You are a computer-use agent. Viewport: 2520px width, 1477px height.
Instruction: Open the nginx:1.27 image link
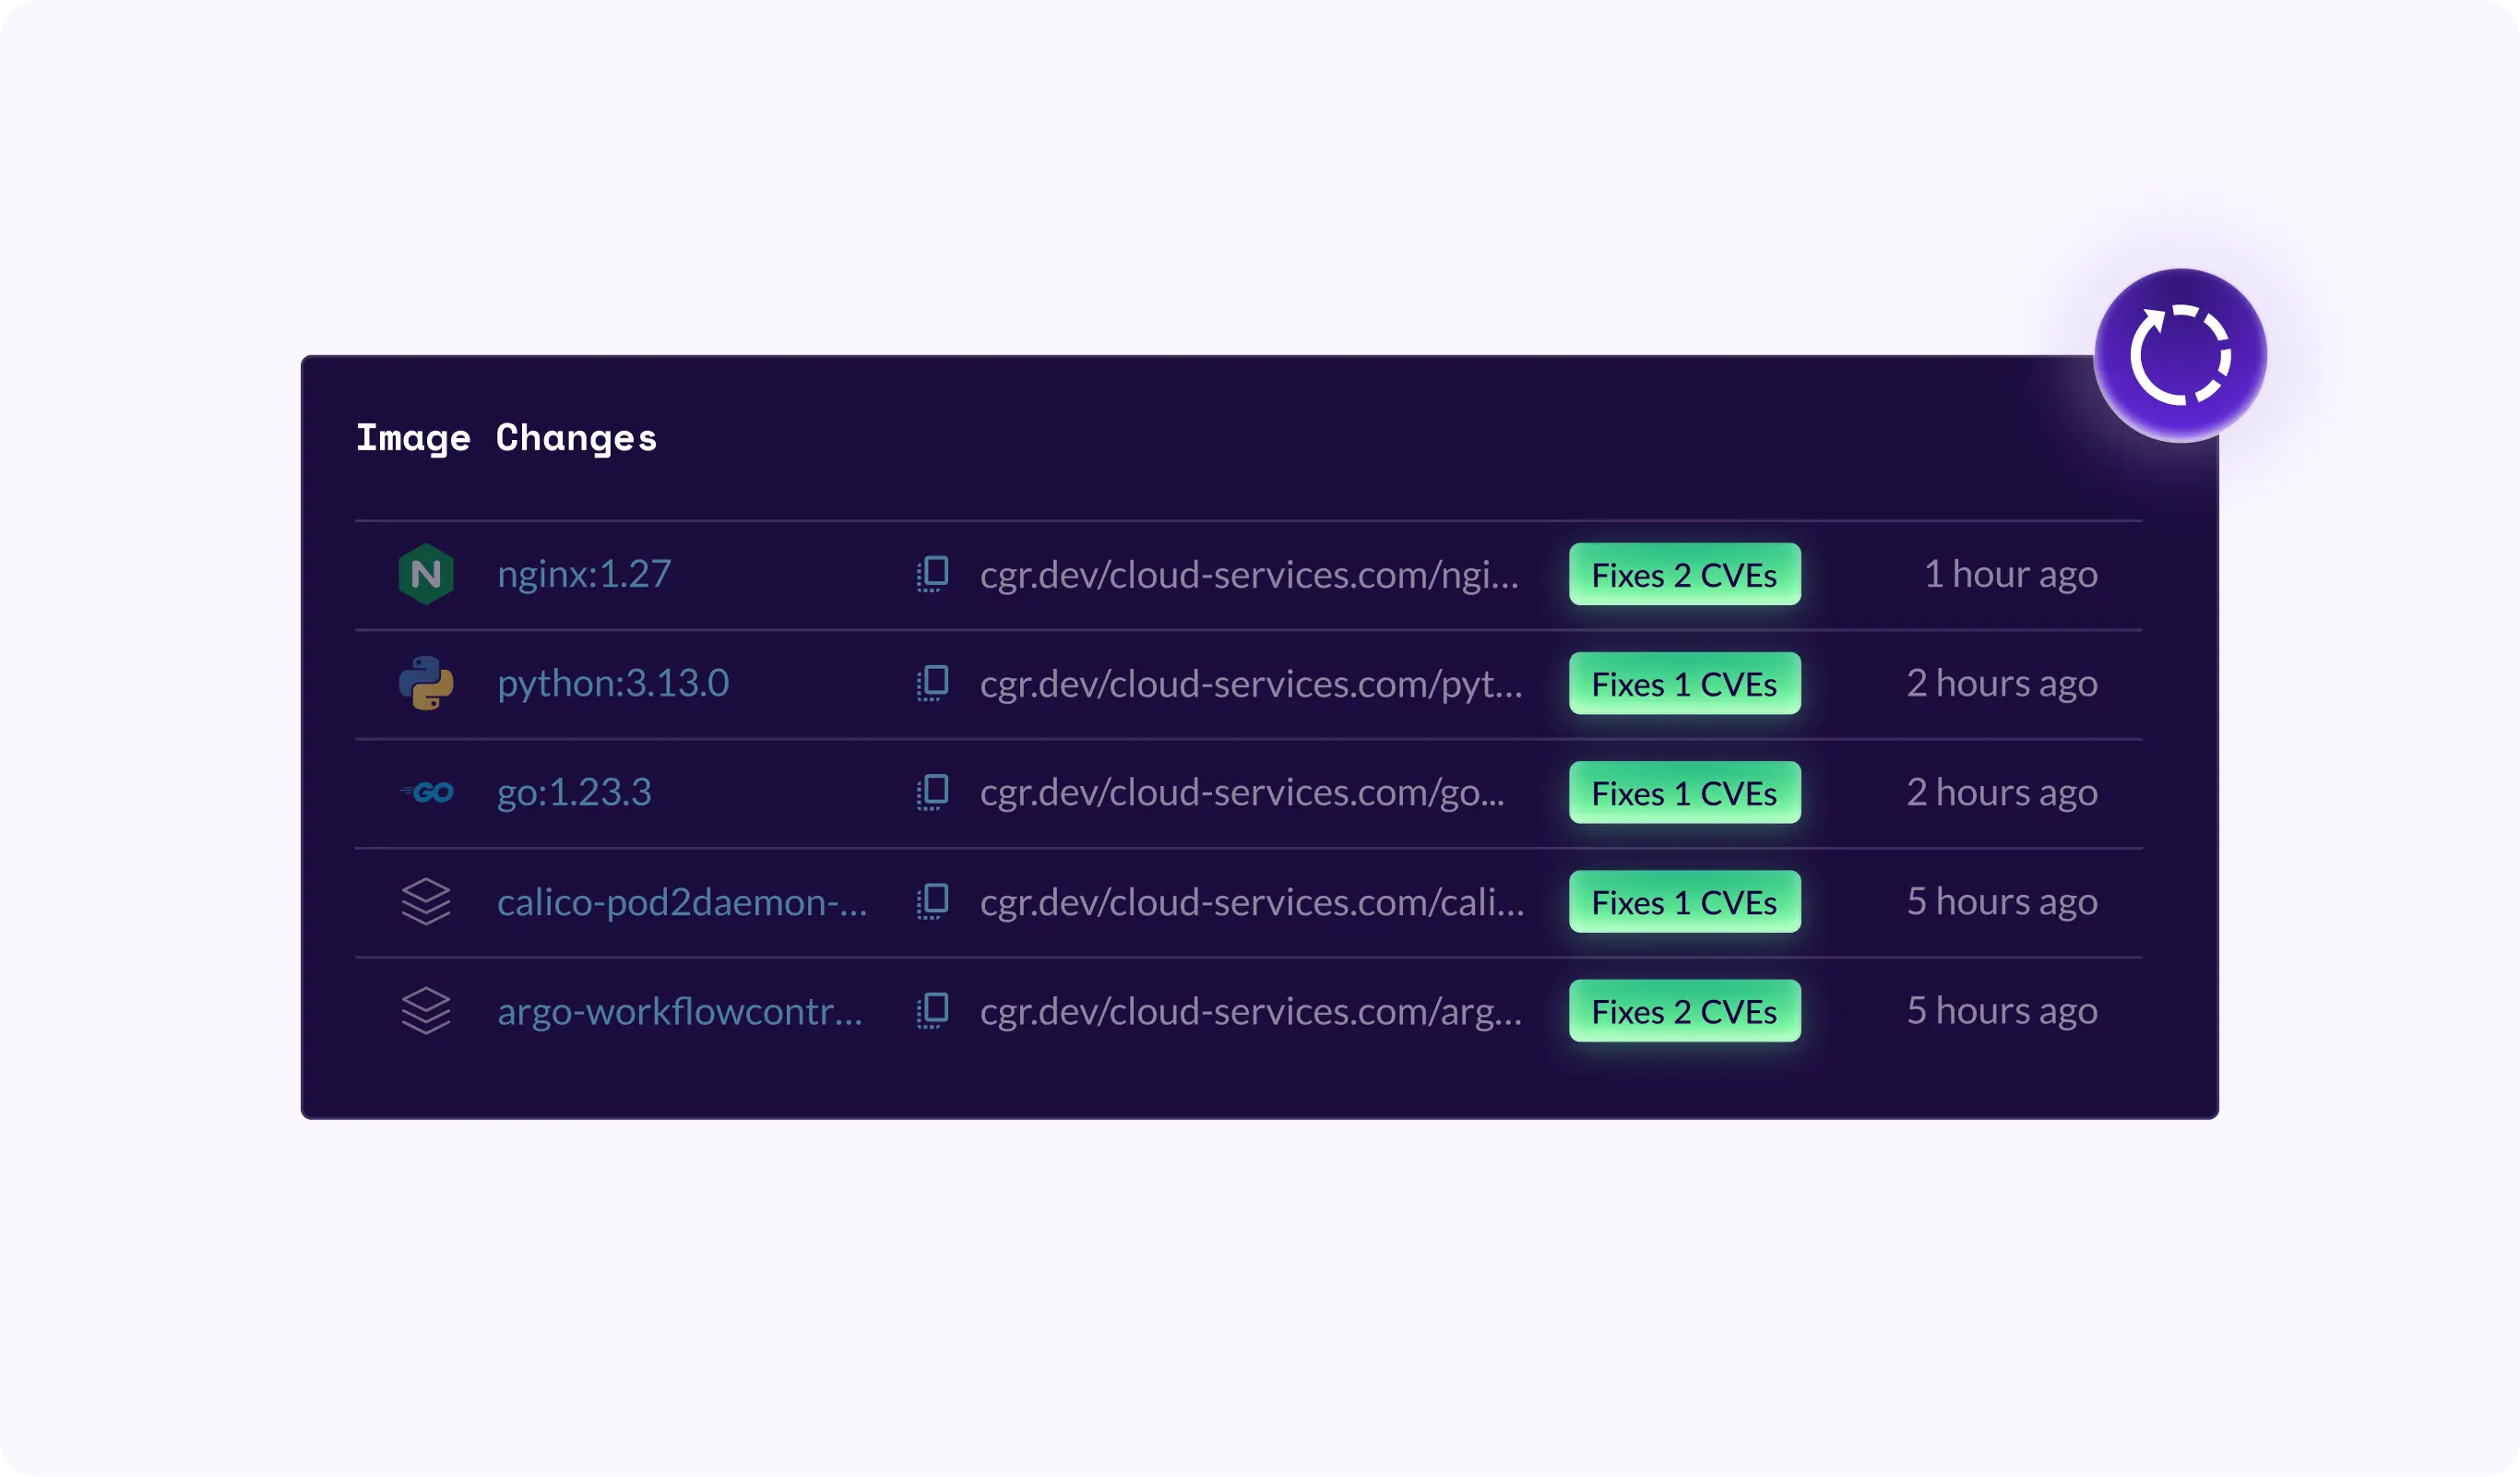point(584,574)
